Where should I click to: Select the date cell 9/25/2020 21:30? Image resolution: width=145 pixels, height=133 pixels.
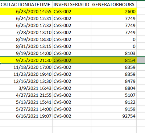(x=26, y=60)
